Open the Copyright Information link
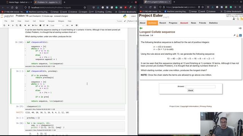Image resolution: width=243 pixels, height=136 pixels. click(x=189, y=107)
